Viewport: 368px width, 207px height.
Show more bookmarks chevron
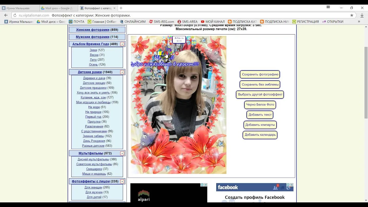[x=359, y=22]
